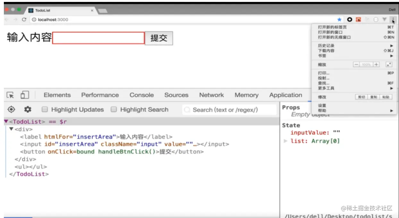Select 投射... menu item
399x218 pixels.
354,78
